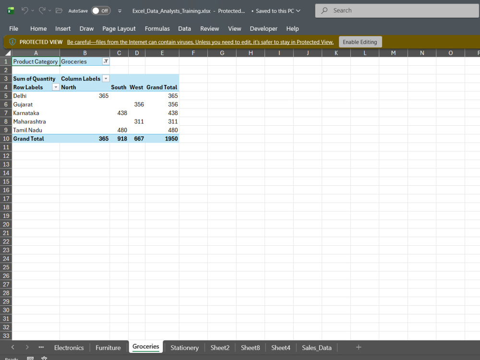Open the View ribbon tab
The image size is (480, 360).
point(235,28)
